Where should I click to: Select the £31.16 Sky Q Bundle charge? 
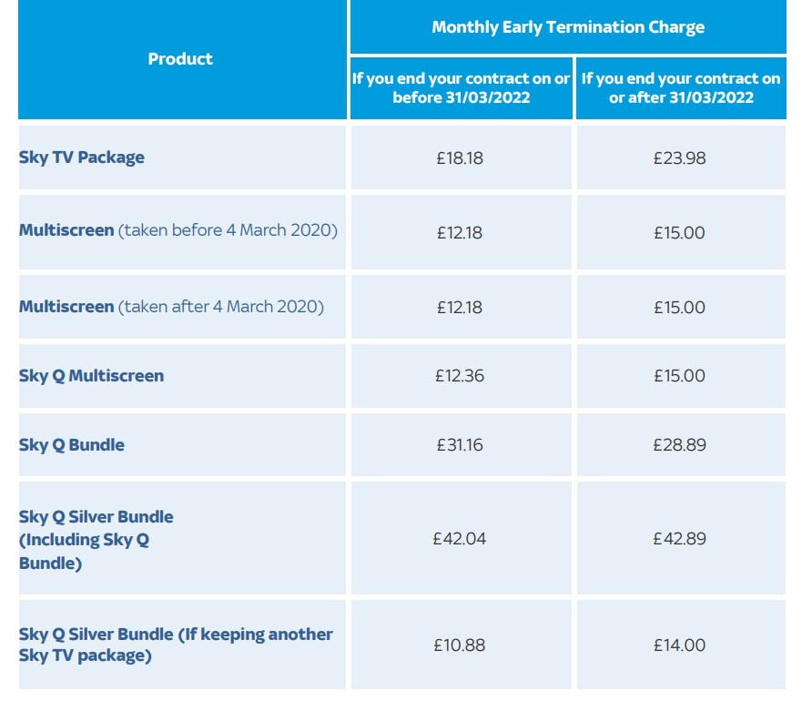(460, 445)
